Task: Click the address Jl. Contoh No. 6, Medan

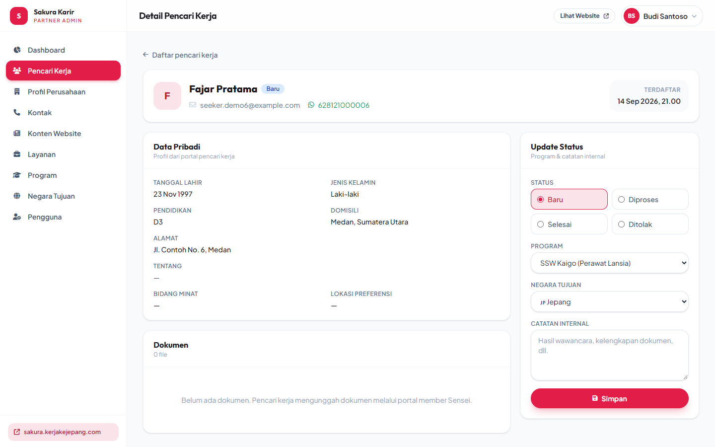Action: [x=192, y=250]
